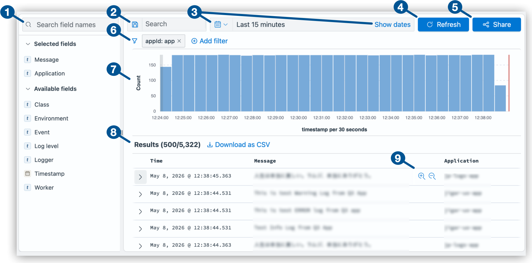532x263 pixels.
Task: Focus the main Search query box
Action: point(174,24)
